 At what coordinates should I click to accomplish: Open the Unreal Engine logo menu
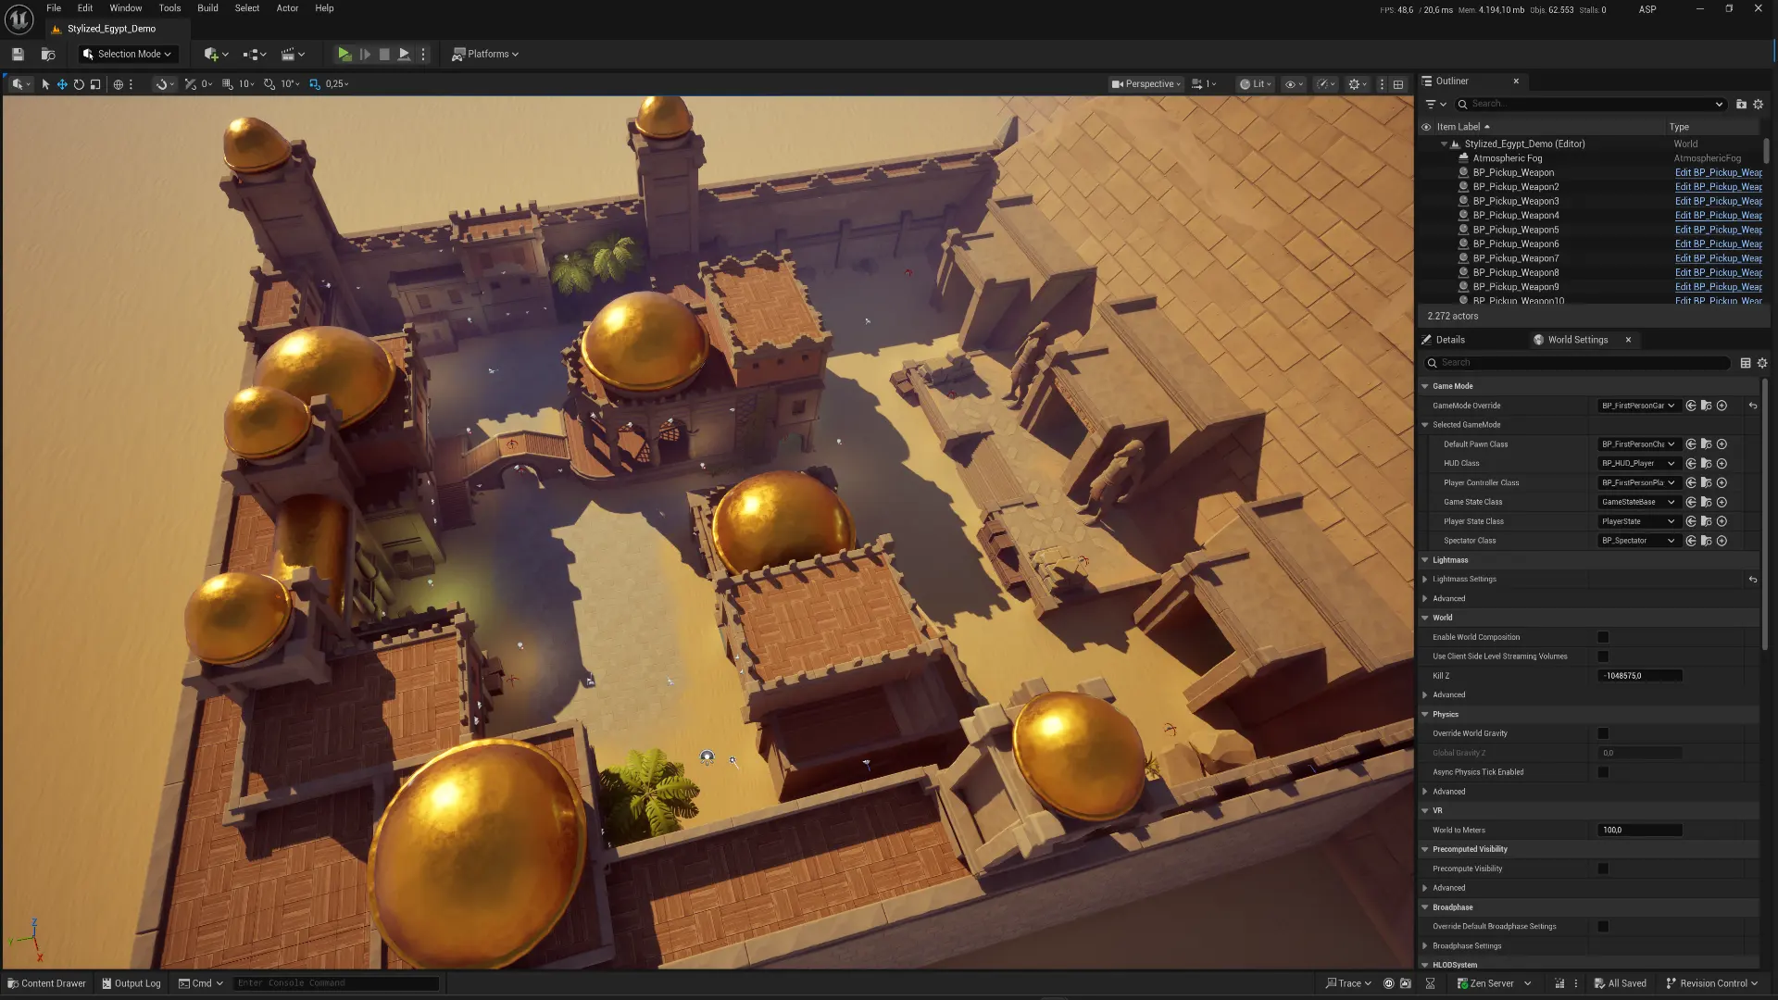click(x=19, y=19)
